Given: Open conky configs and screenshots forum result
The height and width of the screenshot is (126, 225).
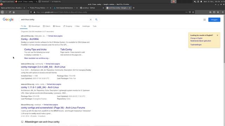Looking at the screenshot, I should pos(53,108).
